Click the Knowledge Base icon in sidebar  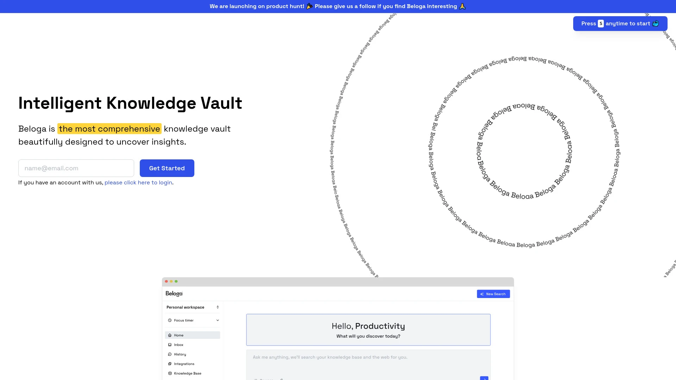pyautogui.click(x=169, y=373)
